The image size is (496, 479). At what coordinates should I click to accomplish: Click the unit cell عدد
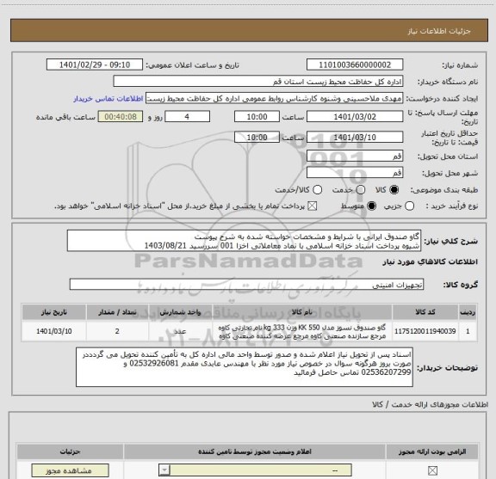tap(180, 331)
